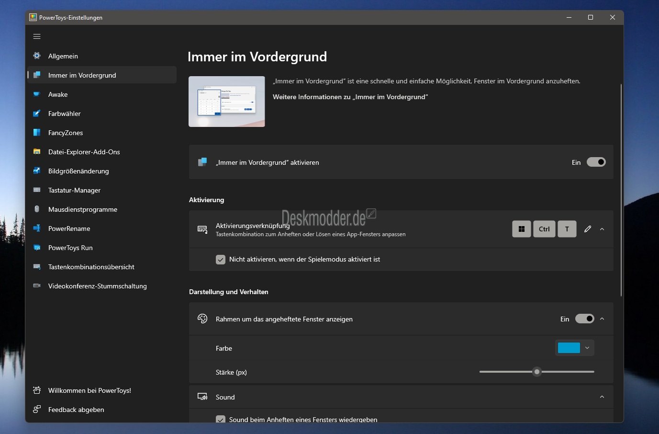Open the Farbe color dropdown

tap(575, 348)
